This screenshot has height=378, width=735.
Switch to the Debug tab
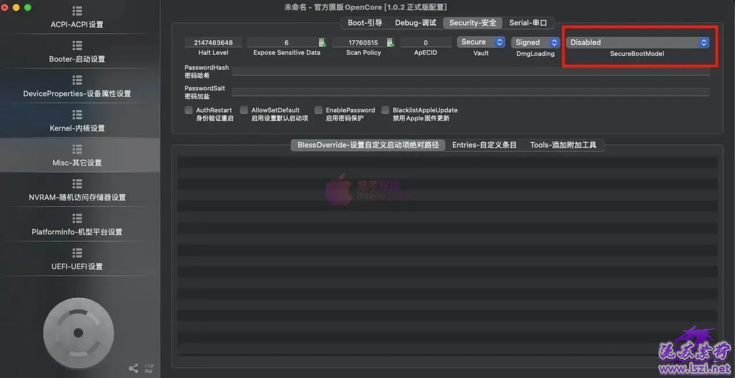point(415,23)
